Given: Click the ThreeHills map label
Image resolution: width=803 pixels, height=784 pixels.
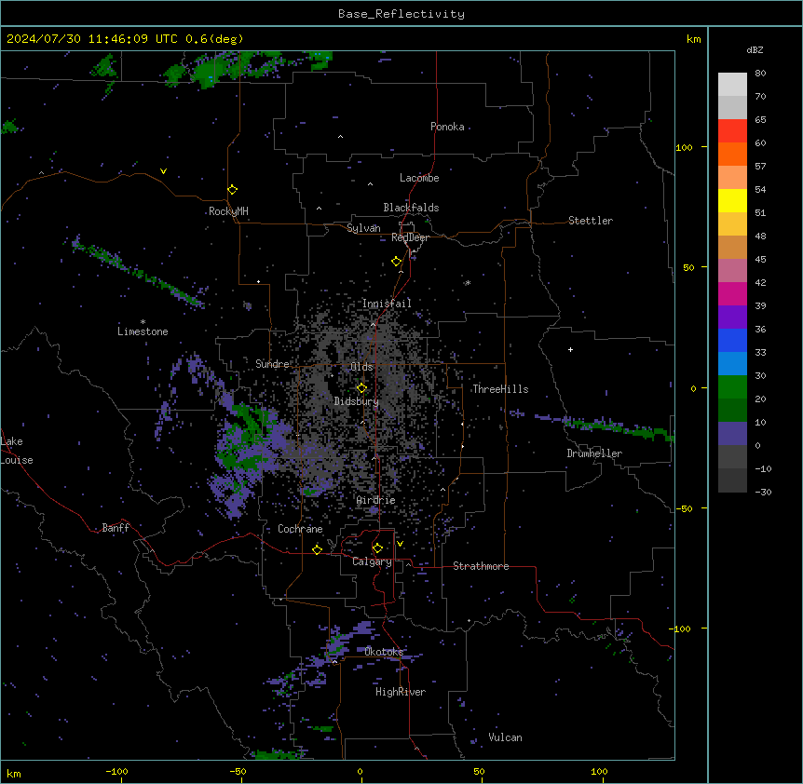Looking at the screenshot, I should tap(500, 389).
